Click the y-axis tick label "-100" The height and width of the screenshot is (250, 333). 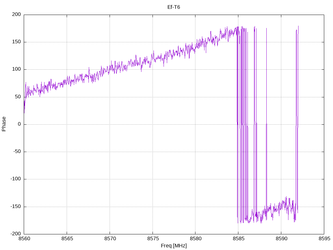click(16, 179)
